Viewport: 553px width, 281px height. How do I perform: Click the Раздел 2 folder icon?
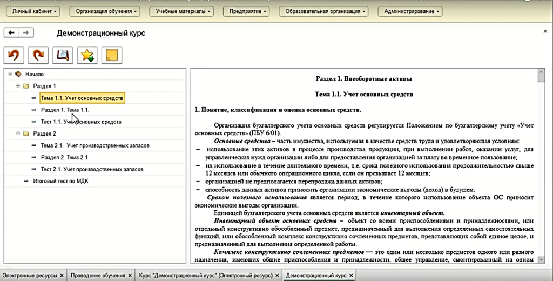[x=26, y=133]
